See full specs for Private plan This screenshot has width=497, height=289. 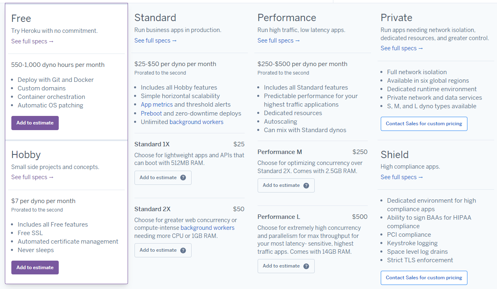[x=402, y=48]
